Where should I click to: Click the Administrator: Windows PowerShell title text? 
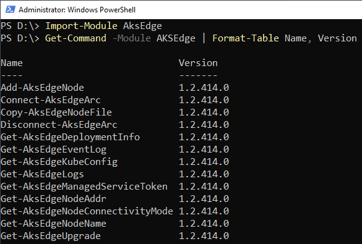click(x=77, y=10)
